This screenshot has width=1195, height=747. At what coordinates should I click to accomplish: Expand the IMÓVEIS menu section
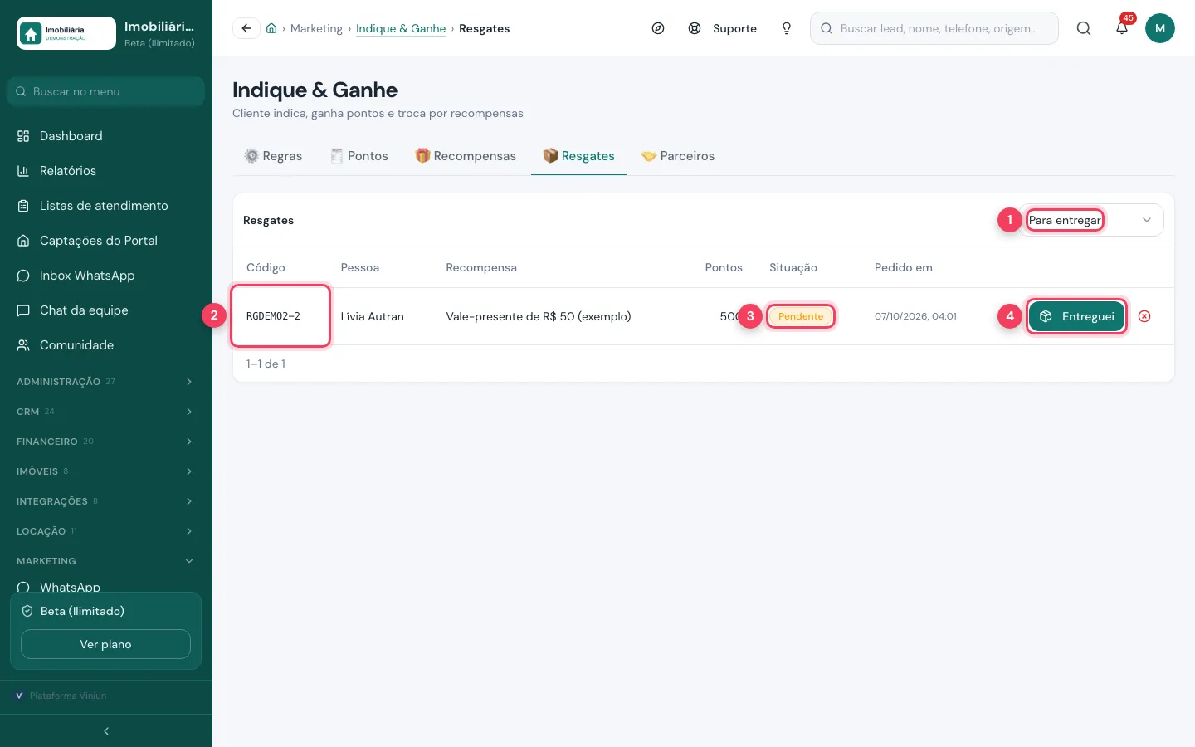point(106,471)
